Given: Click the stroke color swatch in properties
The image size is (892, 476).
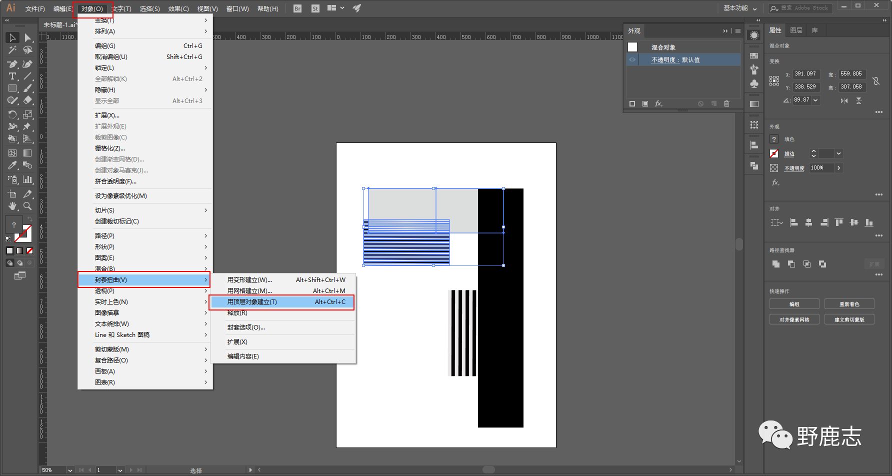Looking at the screenshot, I should (774, 153).
